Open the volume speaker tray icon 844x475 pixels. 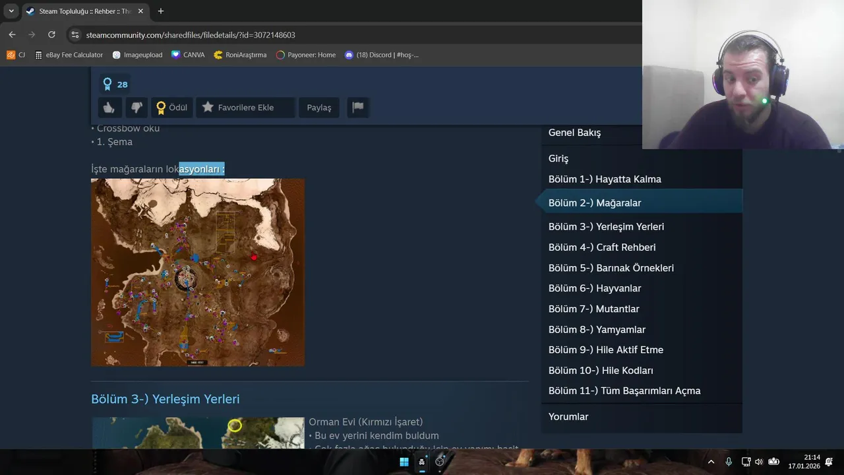pos(759,462)
